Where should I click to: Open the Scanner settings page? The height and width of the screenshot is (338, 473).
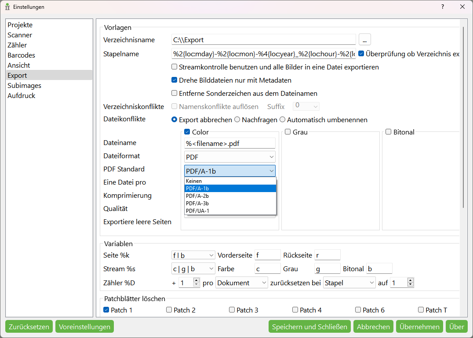point(49,35)
